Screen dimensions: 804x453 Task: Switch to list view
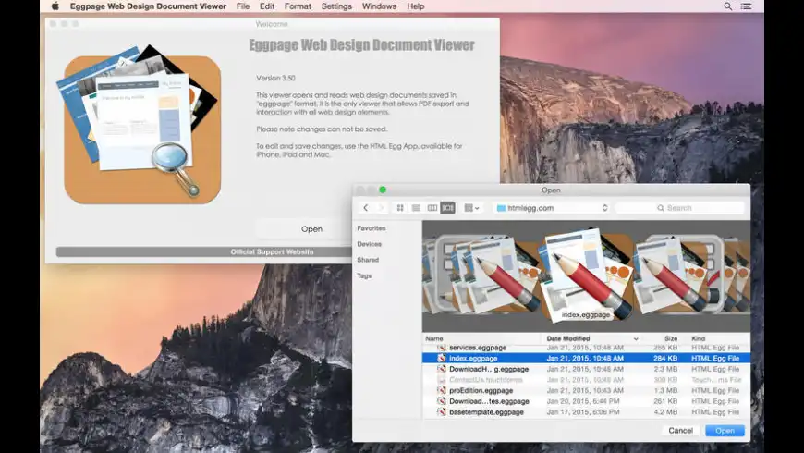[416, 208]
